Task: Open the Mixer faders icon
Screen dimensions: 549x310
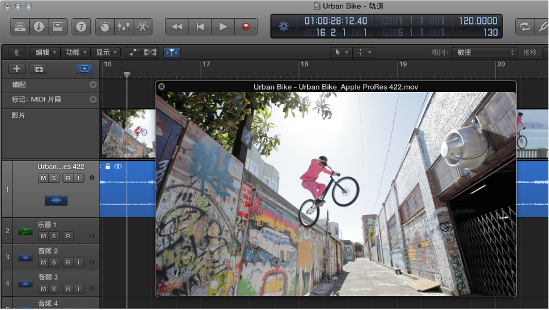Action: coord(124,27)
